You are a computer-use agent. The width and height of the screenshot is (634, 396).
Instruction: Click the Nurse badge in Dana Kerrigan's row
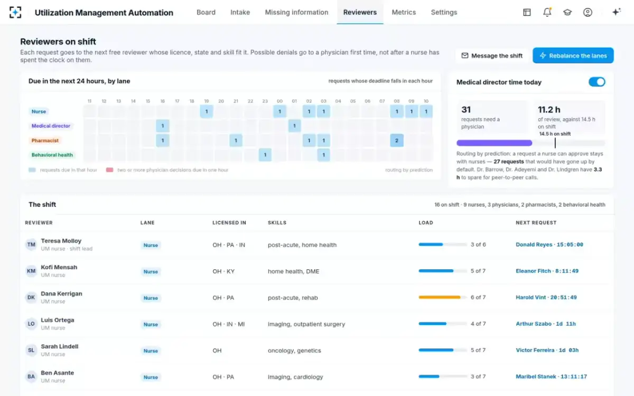click(x=151, y=298)
